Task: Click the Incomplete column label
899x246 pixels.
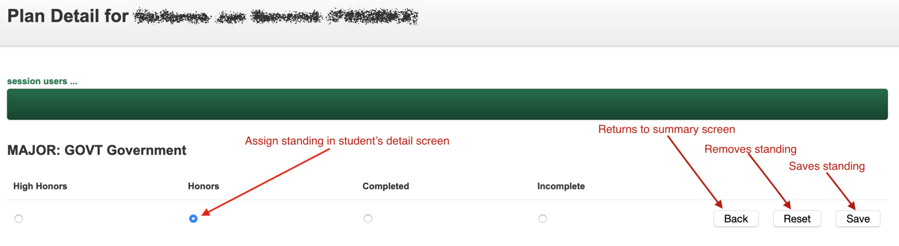Action: click(561, 186)
